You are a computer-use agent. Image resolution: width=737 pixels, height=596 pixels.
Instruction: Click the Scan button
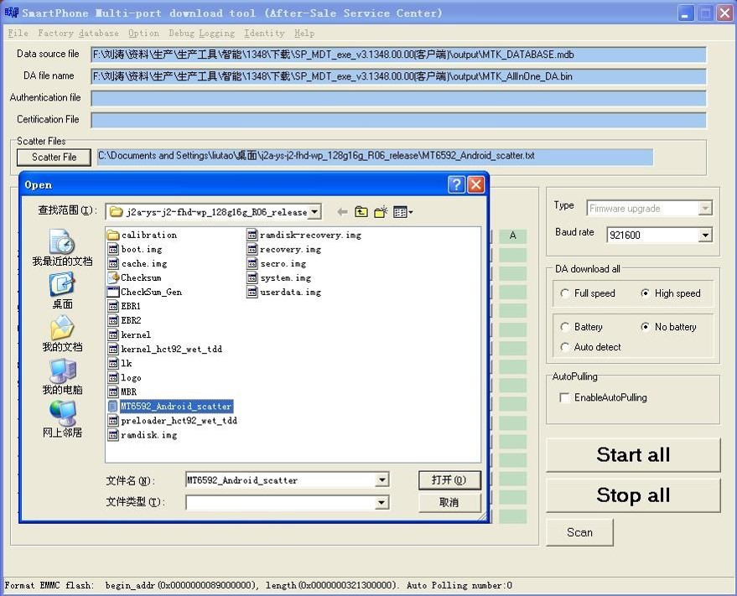[579, 532]
